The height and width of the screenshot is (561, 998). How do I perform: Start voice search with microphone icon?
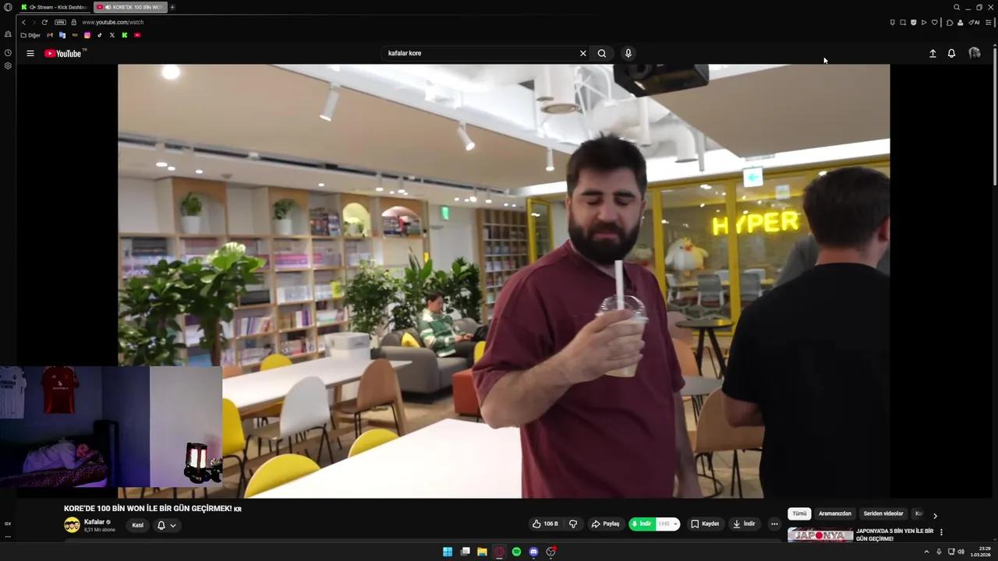tap(628, 54)
